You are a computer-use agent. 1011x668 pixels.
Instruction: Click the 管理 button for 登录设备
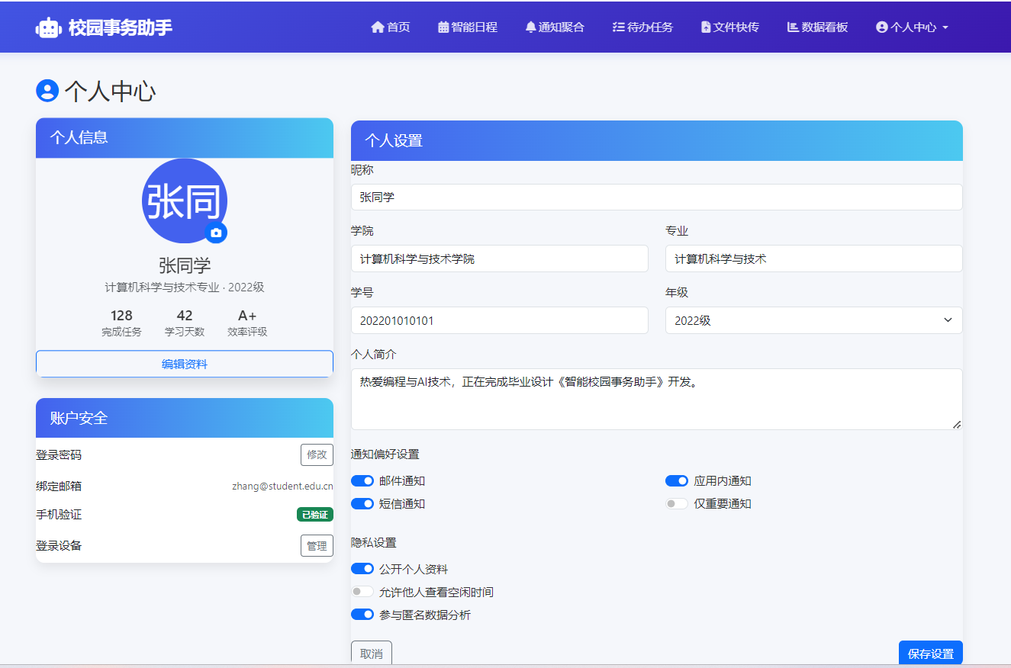pos(317,545)
